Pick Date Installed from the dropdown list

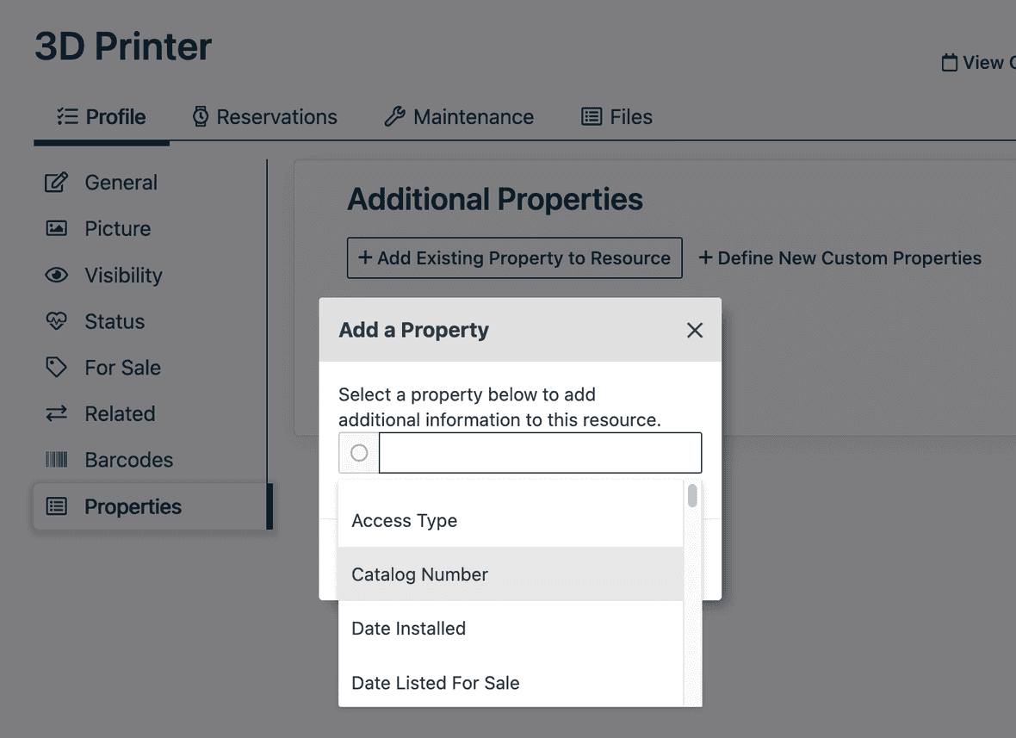(x=408, y=629)
